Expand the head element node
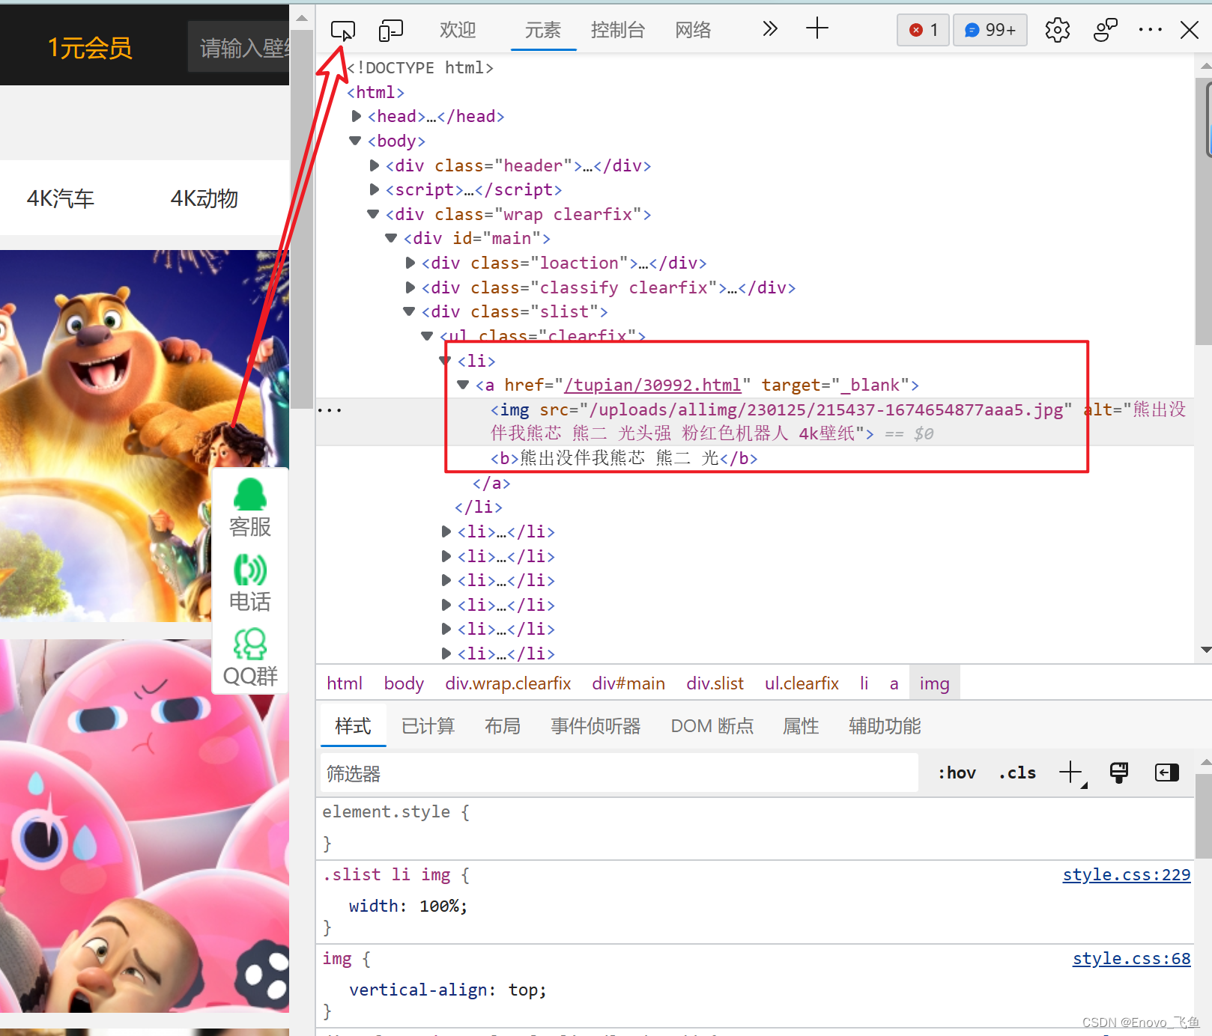Screen dimensions: 1212x1036 pyautogui.click(x=357, y=116)
